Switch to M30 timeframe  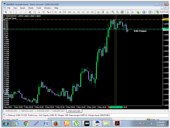coord(69,12)
